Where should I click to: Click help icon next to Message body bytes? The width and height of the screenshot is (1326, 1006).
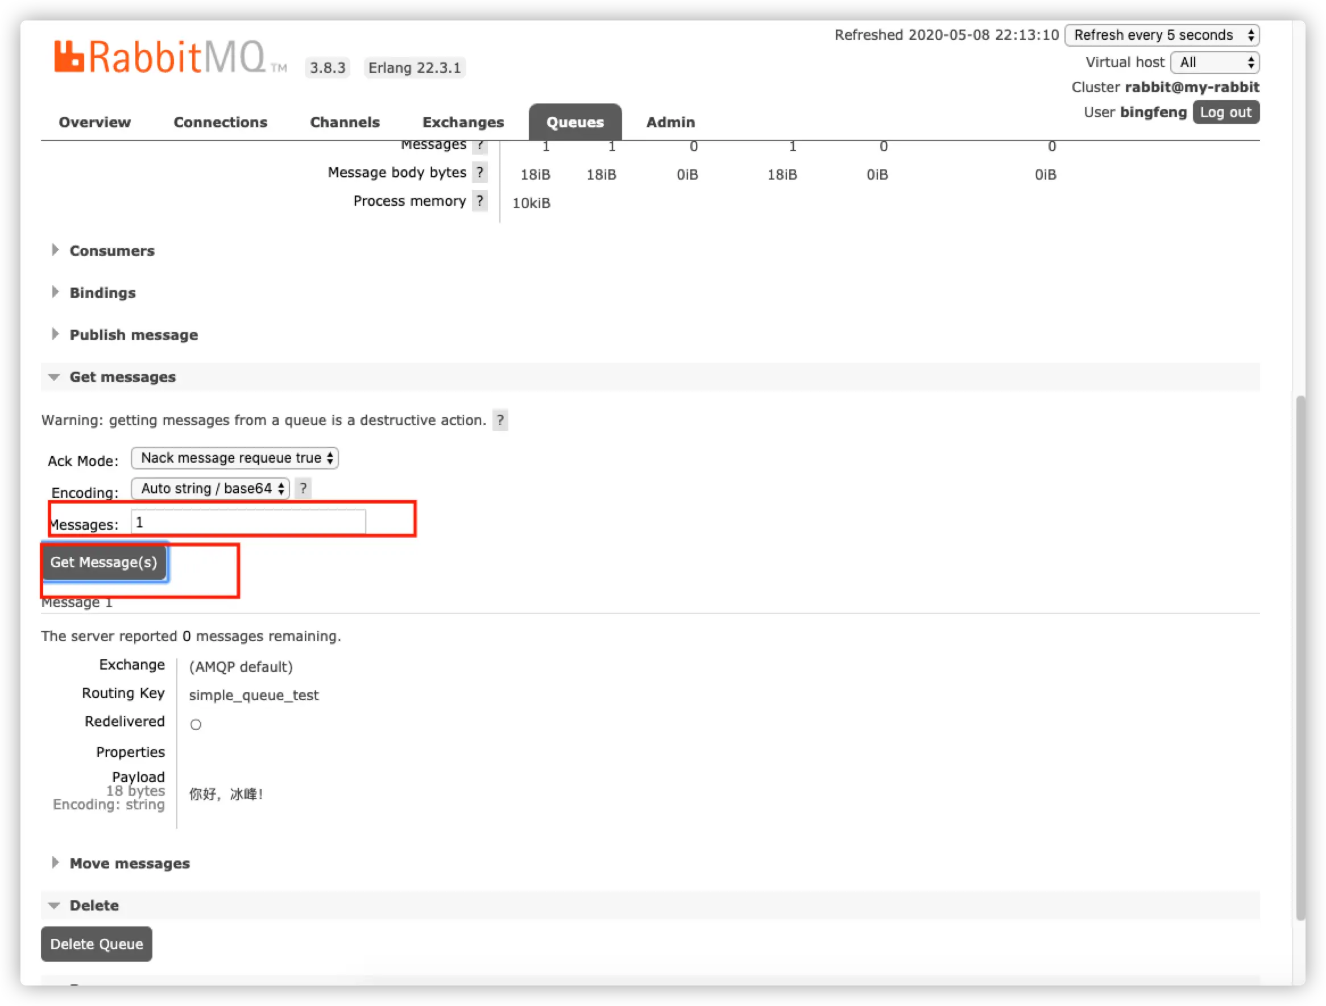pos(479,173)
